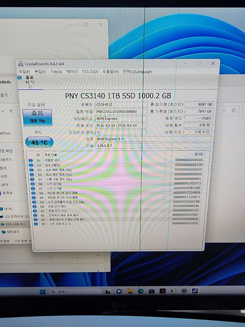Open Task View from the taskbar
The height and width of the screenshot is (327, 245).
108,292
